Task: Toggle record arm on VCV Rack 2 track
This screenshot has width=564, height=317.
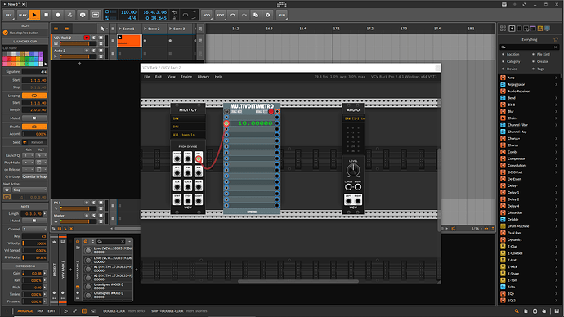Action: click(87, 38)
